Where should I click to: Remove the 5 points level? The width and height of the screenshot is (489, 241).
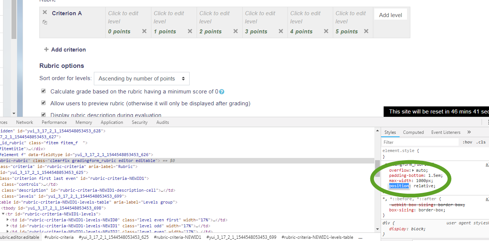(x=366, y=31)
